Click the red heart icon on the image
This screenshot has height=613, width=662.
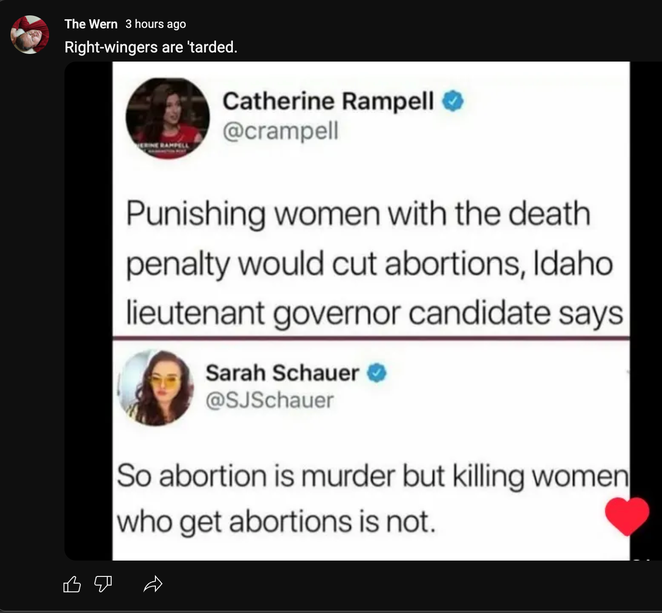(x=627, y=516)
